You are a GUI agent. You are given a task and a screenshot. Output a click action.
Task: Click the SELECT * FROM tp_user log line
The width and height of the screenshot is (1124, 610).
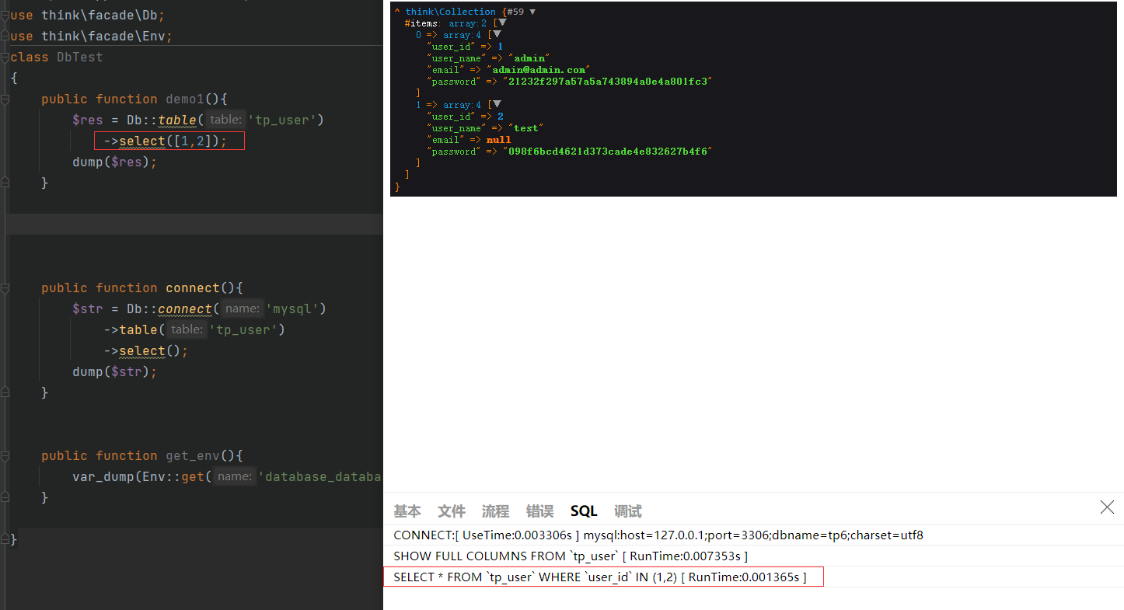[600, 577]
